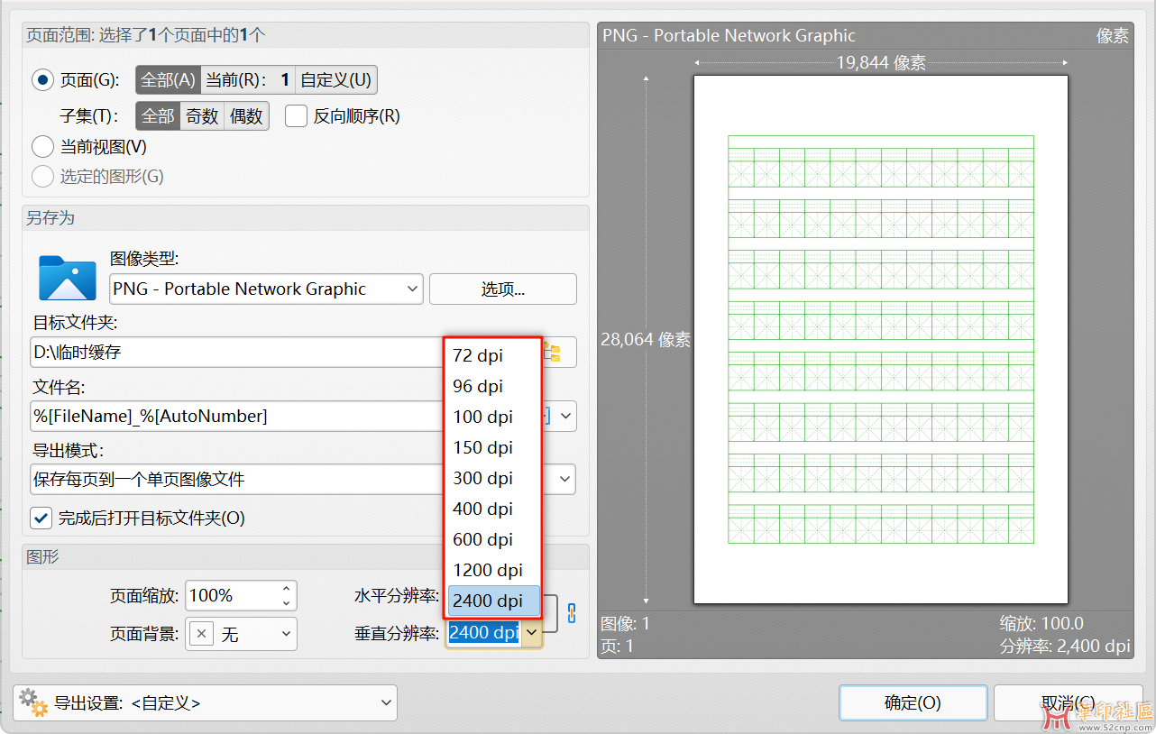
Task: Click the 文件名 input field
Action: tap(234, 416)
